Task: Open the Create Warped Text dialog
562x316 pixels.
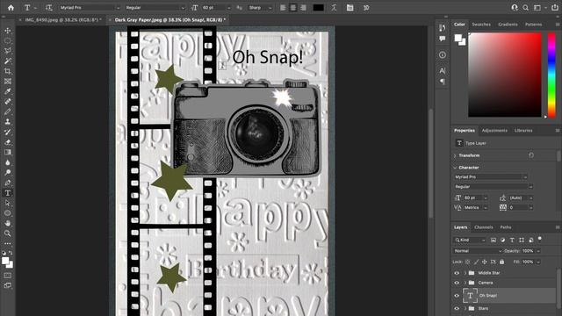Action: (x=334, y=8)
